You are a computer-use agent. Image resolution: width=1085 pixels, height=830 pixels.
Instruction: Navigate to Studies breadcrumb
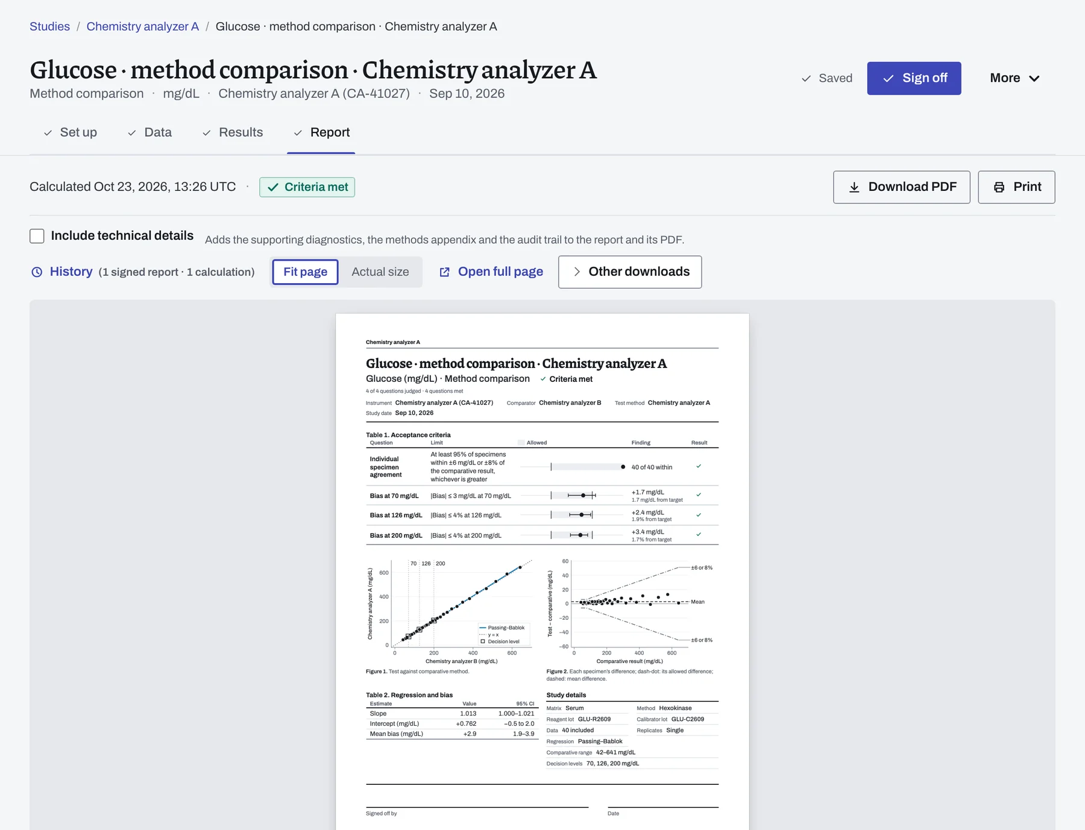pyautogui.click(x=49, y=27)
